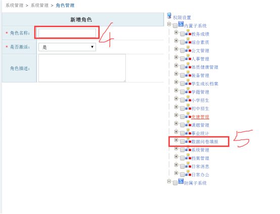Check the 数据问卷填报 checkbox
Image resolution: width=280 pixels, height=214 pixels.
coord(182,141)
